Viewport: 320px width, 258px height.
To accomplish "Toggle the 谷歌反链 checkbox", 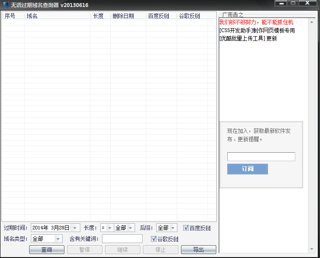I will click(x=154, y=239).
